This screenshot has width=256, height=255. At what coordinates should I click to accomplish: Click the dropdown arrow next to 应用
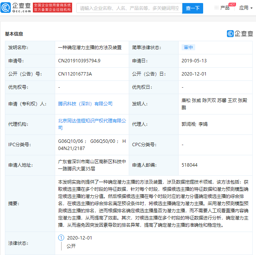tap(252, 8)
